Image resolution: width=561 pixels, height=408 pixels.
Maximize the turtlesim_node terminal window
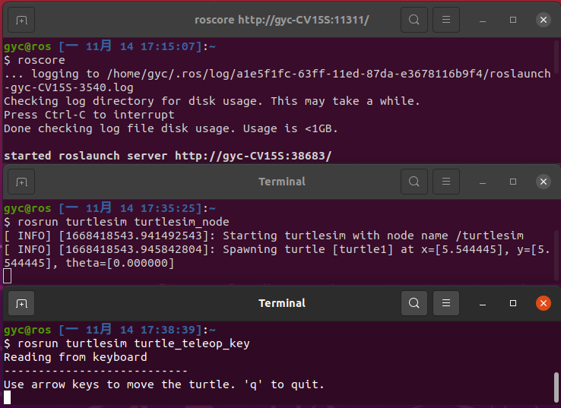pyautogui.click(x=513, y=182)
